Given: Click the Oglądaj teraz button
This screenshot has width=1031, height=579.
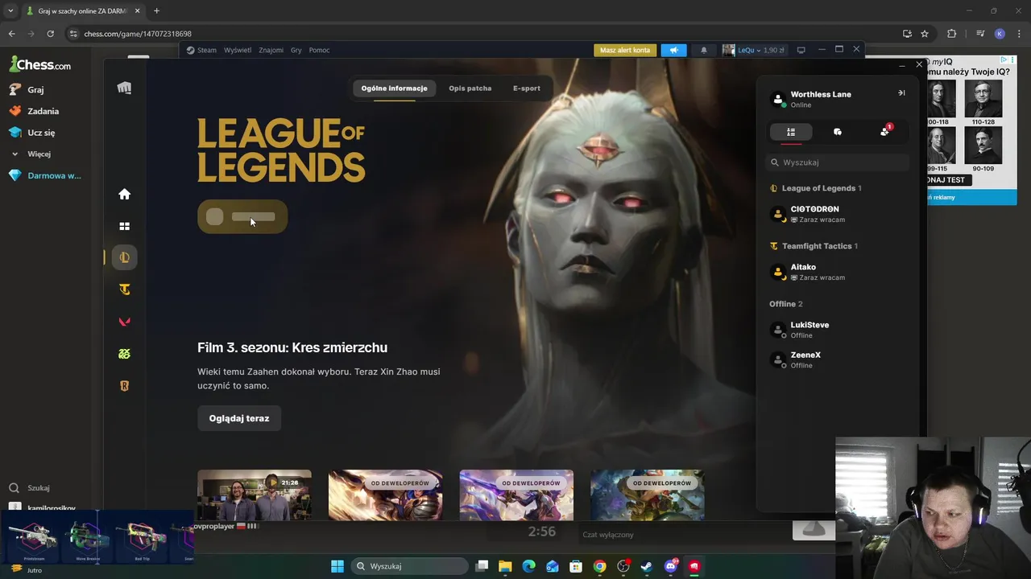Looking at the screenshot, I should click(x=239, y=418).
